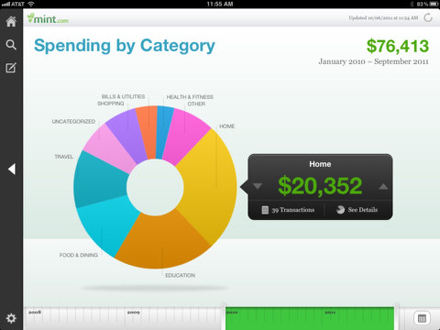Jump to 2009 on the timeline

click(133, 313)
